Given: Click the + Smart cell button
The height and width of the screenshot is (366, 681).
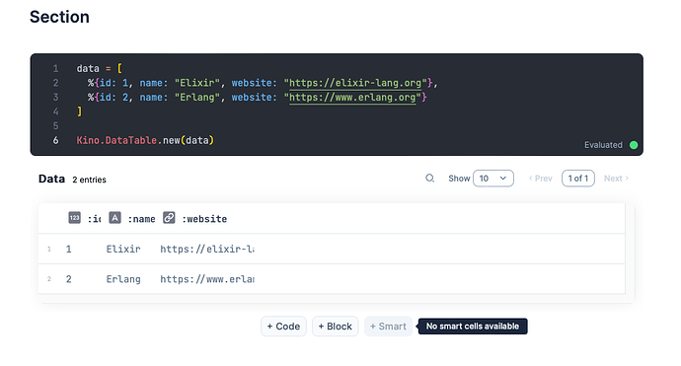Looking at the screenshot, I should 388,327.
